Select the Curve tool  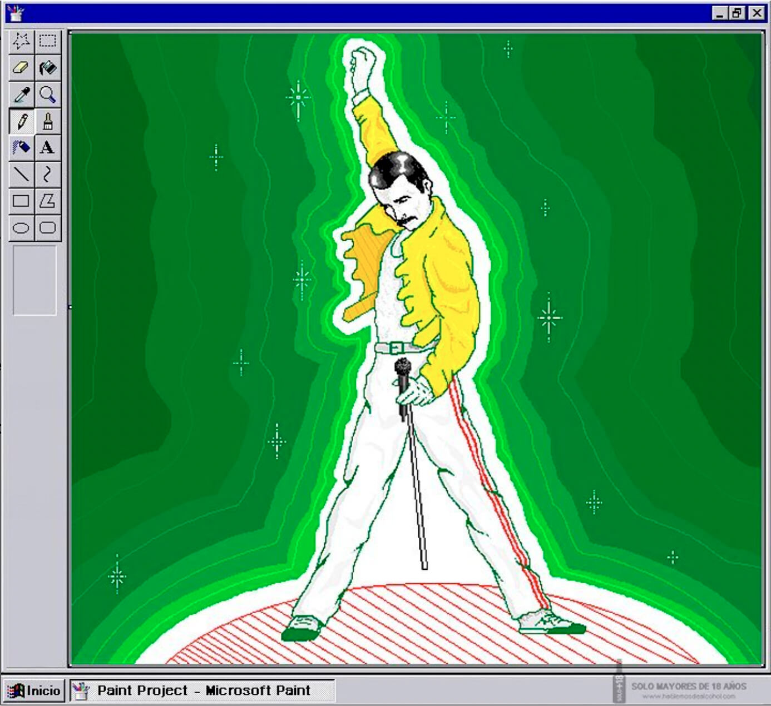pyautogui.click(x=48, y=175)
